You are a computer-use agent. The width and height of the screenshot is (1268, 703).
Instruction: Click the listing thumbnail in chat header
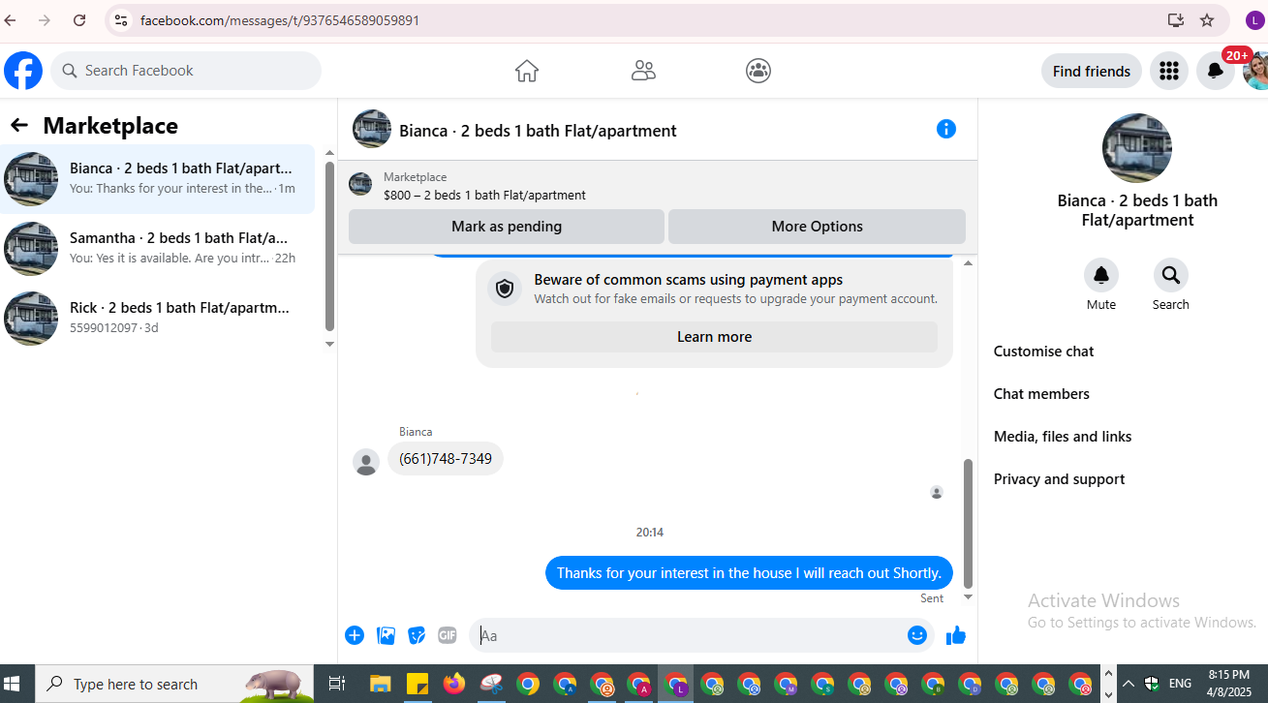tap(372, 129)
